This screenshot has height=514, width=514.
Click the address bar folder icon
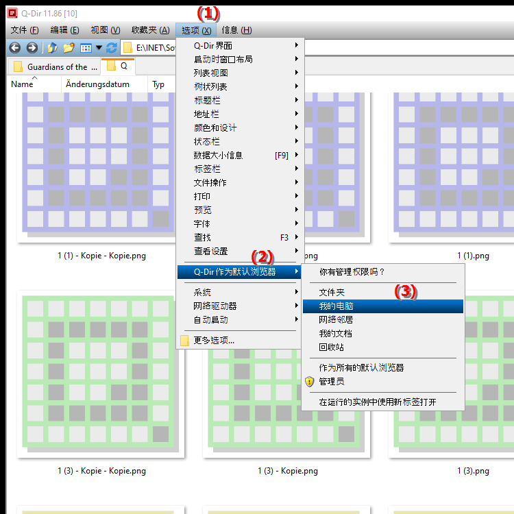point(127,48)
